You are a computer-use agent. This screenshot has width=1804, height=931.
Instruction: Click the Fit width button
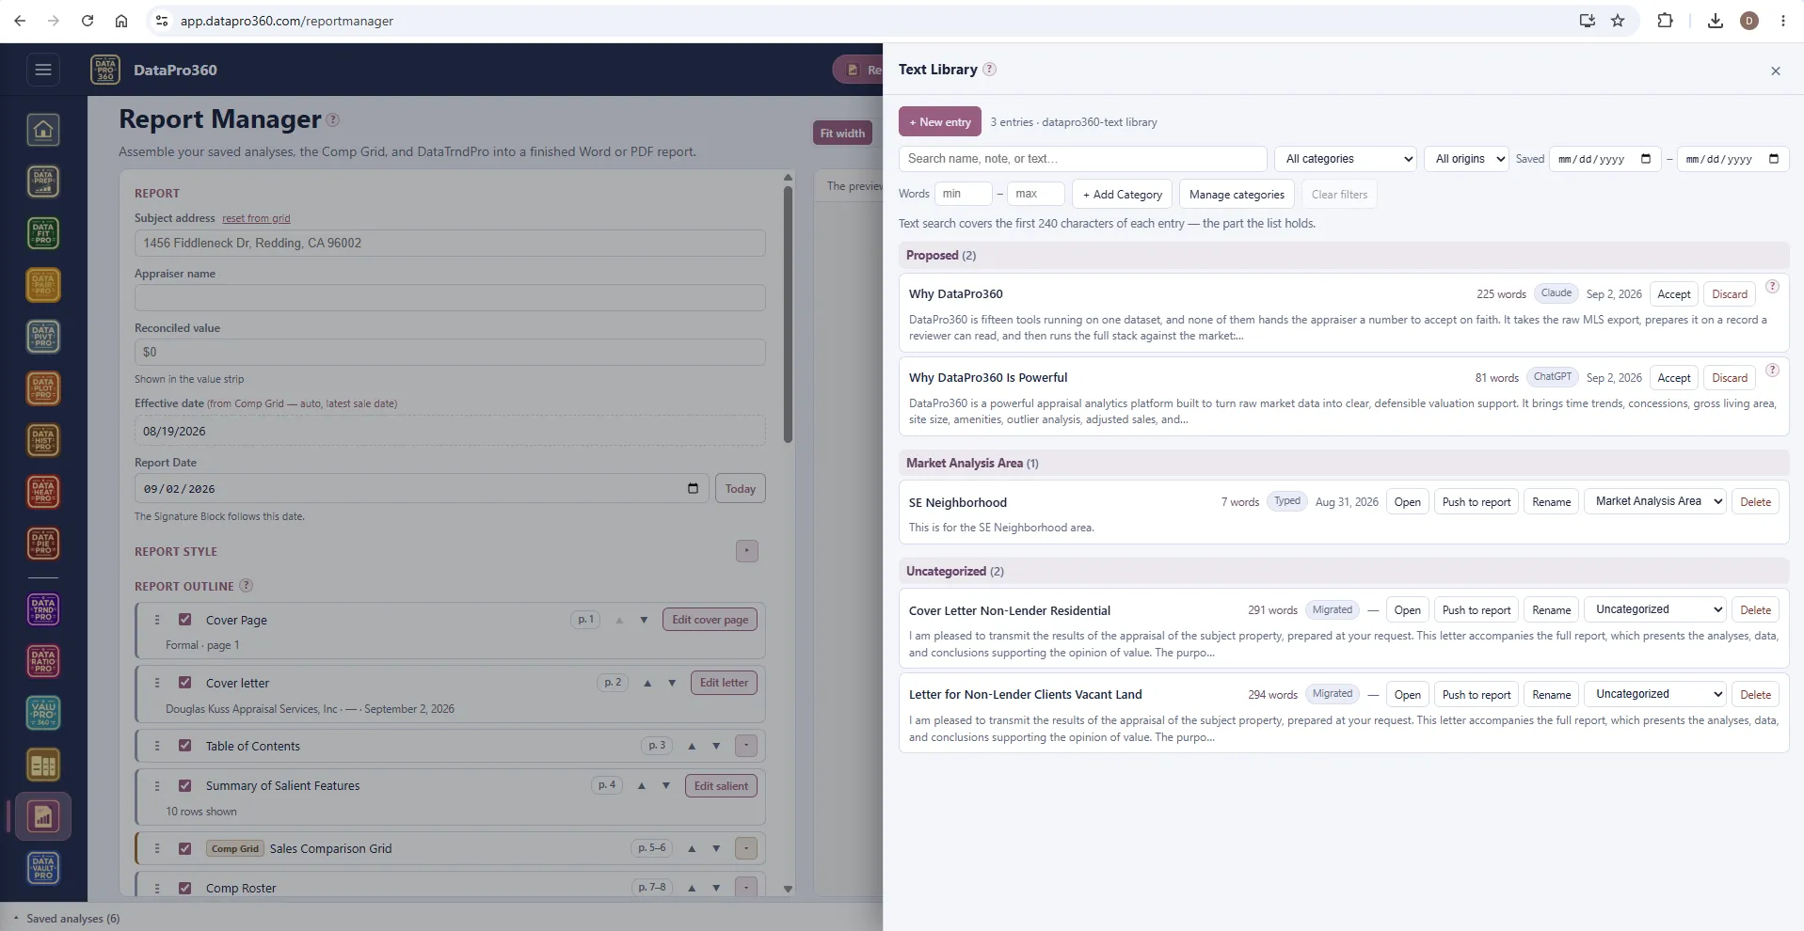(842, 134)
